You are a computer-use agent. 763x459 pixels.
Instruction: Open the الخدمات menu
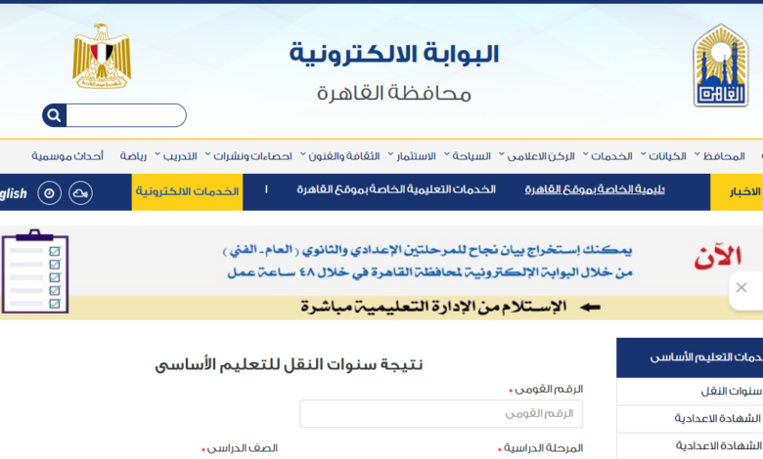(x=611, y=156)
